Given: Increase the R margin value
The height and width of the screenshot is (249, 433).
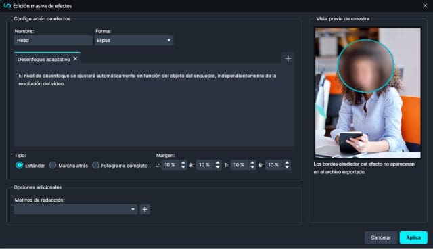Looking at the screenshot, I should point(218,163).
